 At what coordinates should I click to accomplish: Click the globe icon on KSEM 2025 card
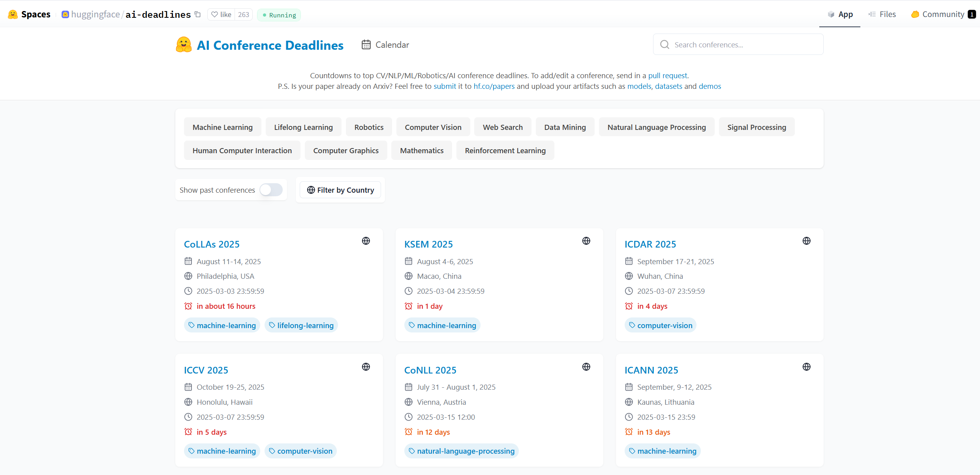pyautogui.click(x=586, y=241)
